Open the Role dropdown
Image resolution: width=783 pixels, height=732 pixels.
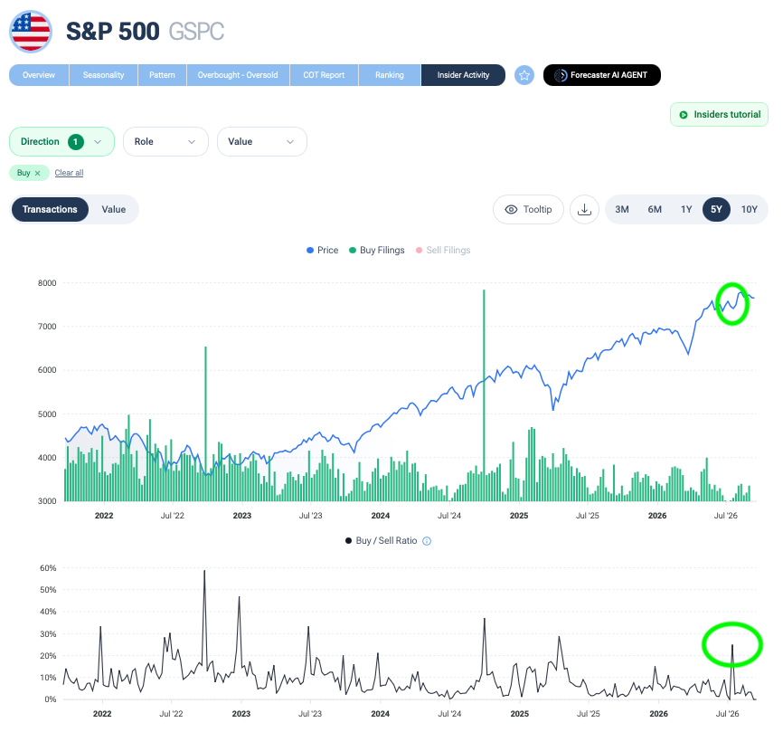click(x=165, y=142)
